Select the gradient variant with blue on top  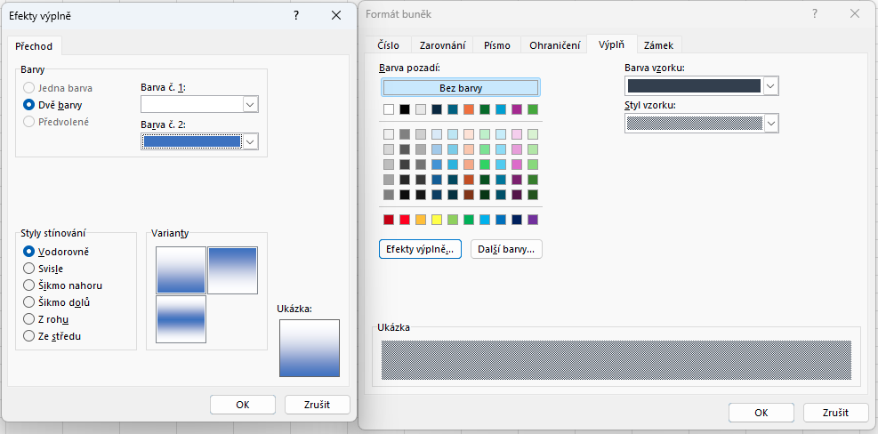point(233,270)
